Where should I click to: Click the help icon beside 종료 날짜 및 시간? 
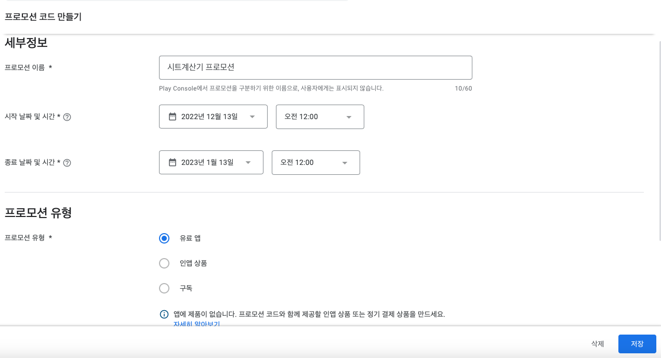[x=67, y=163]
